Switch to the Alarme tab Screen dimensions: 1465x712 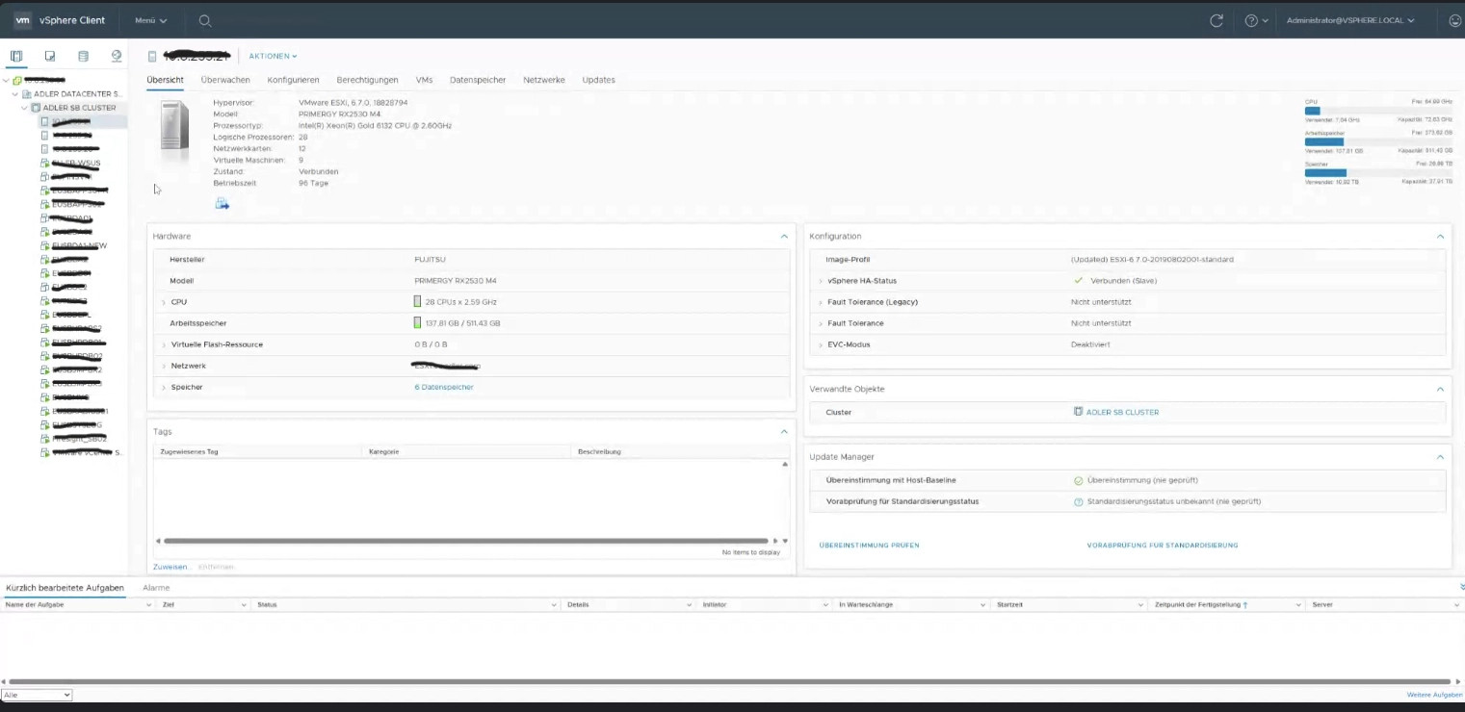(156, 587)
